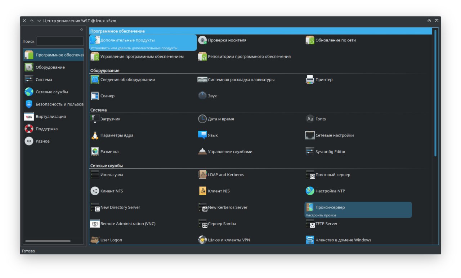Click the main module list vertical scrollbar
Screen dimensions: 461x278
[435, 93]
